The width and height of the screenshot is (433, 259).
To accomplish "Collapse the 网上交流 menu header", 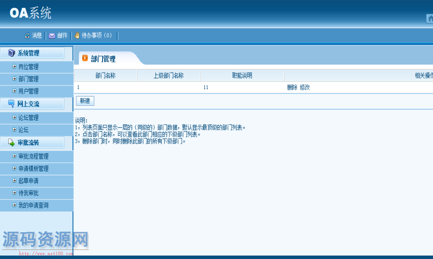I will pyautogui.click(x=32, y=104).
